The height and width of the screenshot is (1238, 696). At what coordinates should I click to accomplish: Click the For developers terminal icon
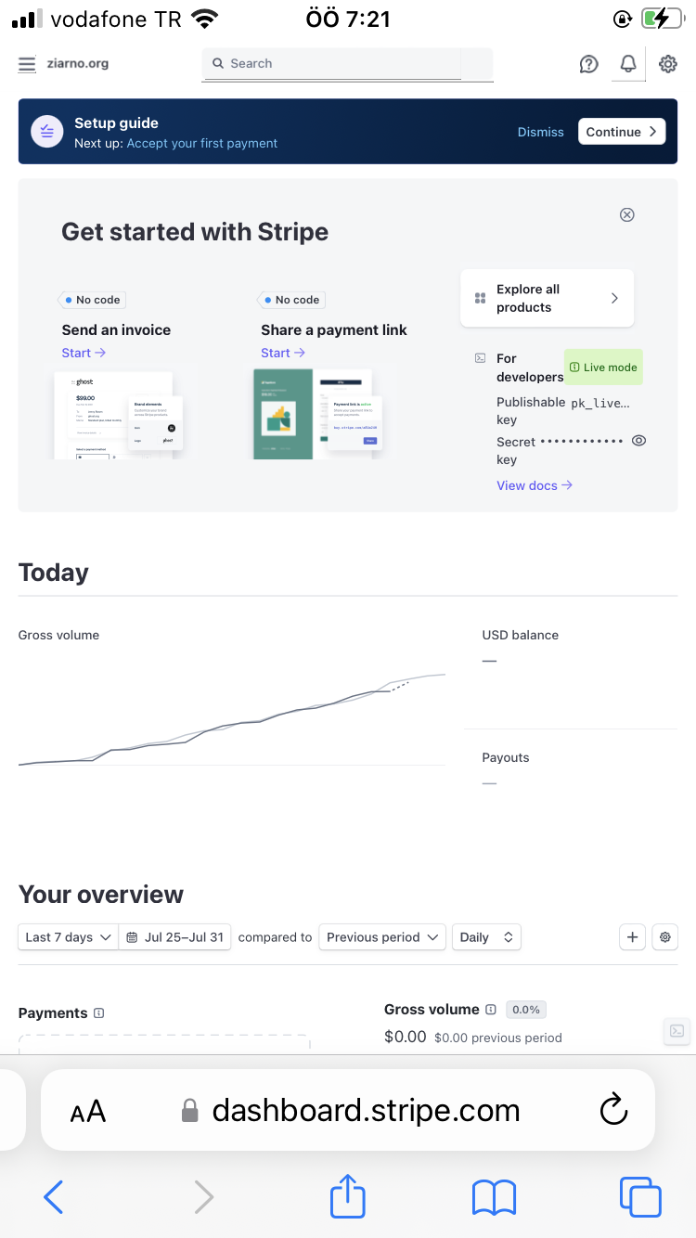pyautogui.click(x=480, y=357)
